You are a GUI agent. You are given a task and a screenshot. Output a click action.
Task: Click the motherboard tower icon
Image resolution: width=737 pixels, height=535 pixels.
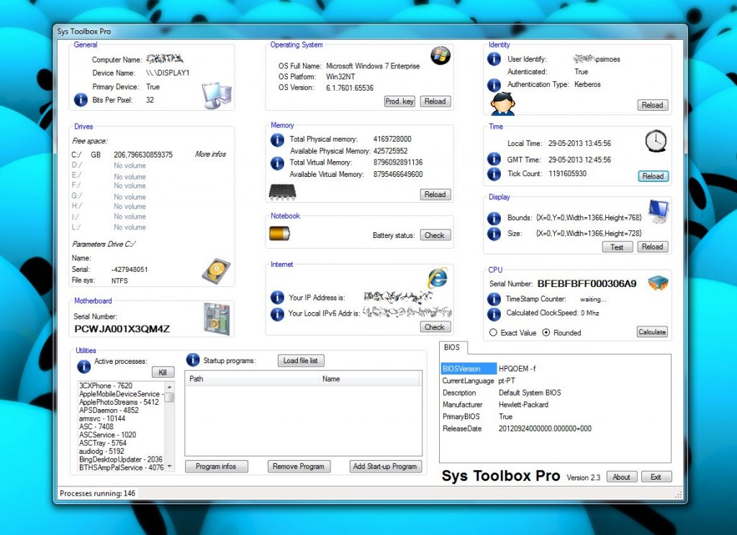(x=217, y=319)
